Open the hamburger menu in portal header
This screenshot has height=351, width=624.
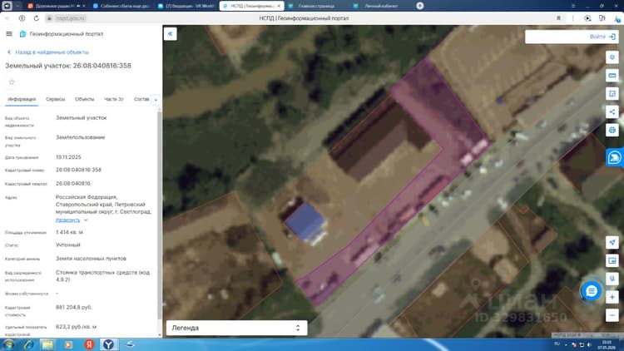click(9, 34)
